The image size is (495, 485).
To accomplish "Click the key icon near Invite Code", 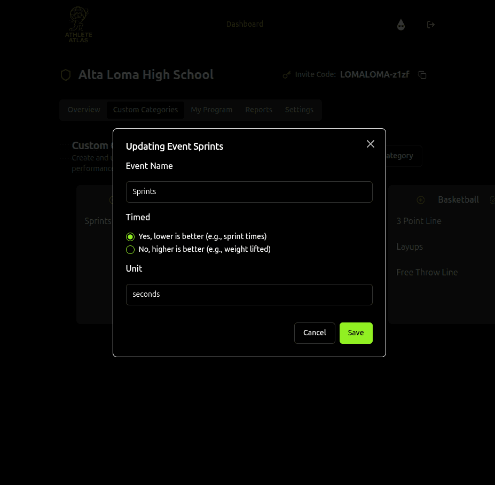I will coord(287,75).
